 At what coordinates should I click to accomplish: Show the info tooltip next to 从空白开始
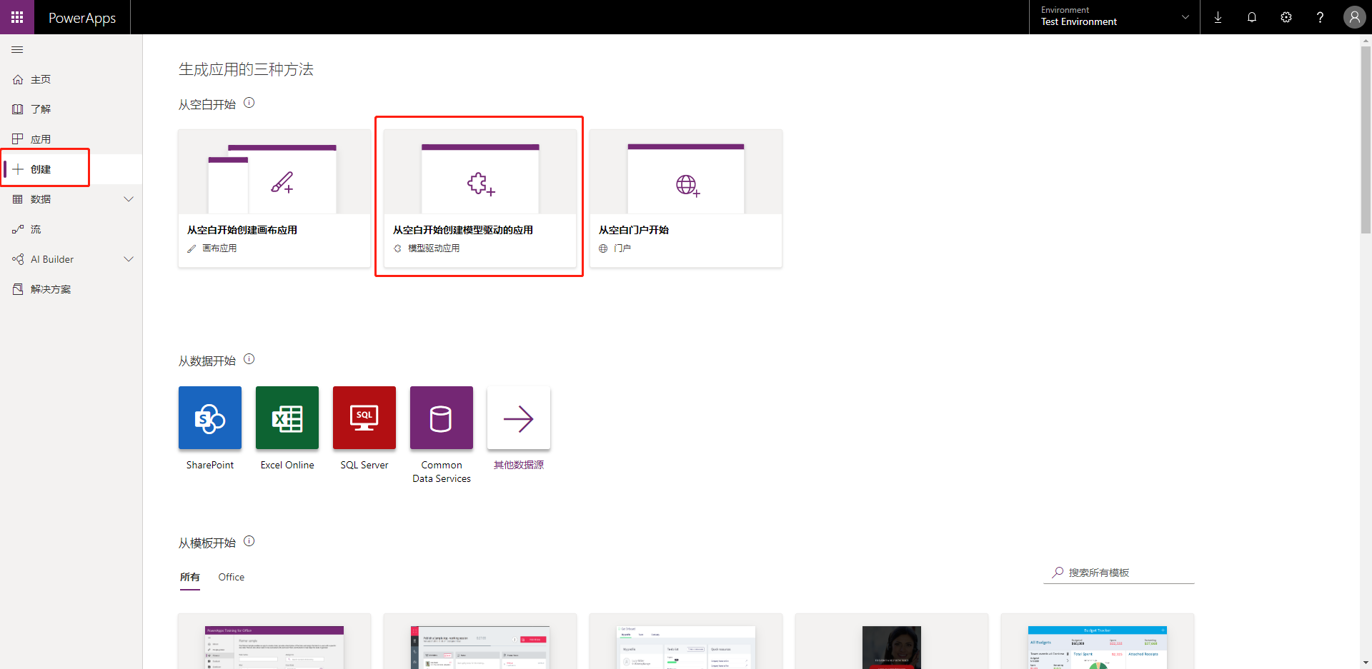click(x=249, y=103)
